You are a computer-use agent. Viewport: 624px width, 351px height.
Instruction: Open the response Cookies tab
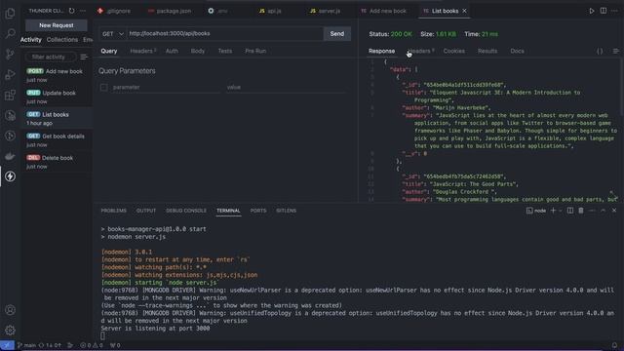pos(454,51)
